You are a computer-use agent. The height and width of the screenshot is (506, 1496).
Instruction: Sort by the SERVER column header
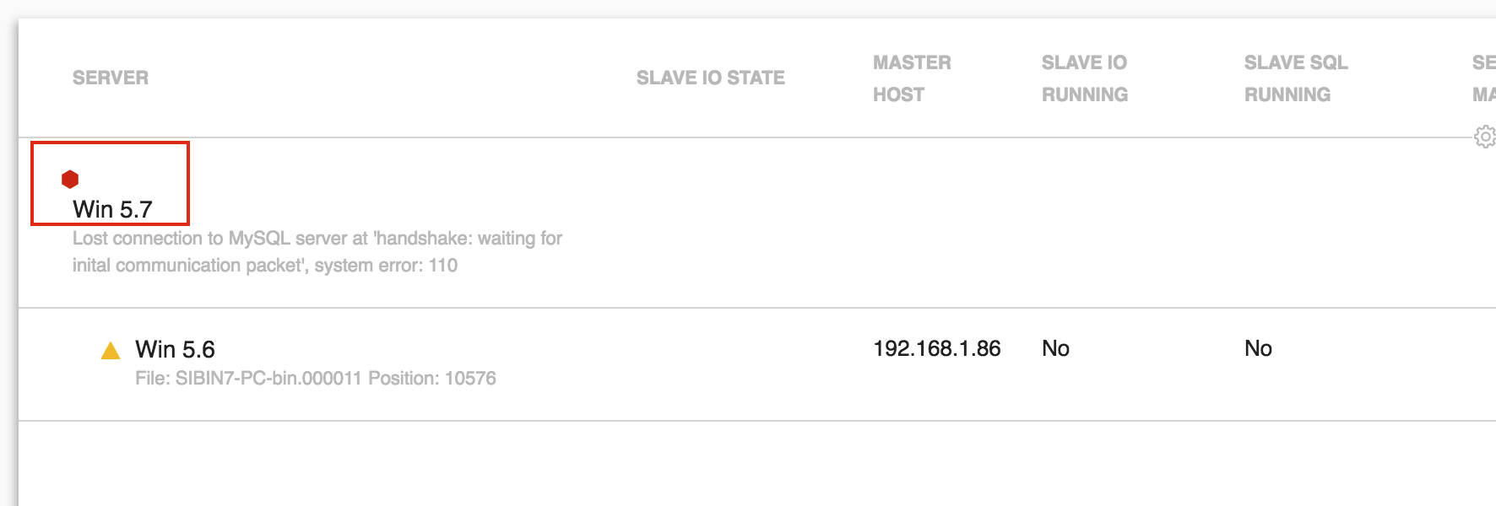[x=111, y=78]
